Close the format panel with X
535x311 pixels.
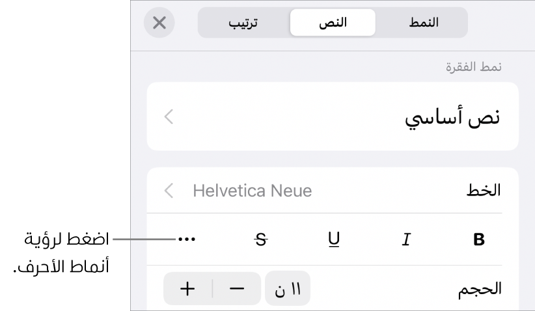pos(159,23)
